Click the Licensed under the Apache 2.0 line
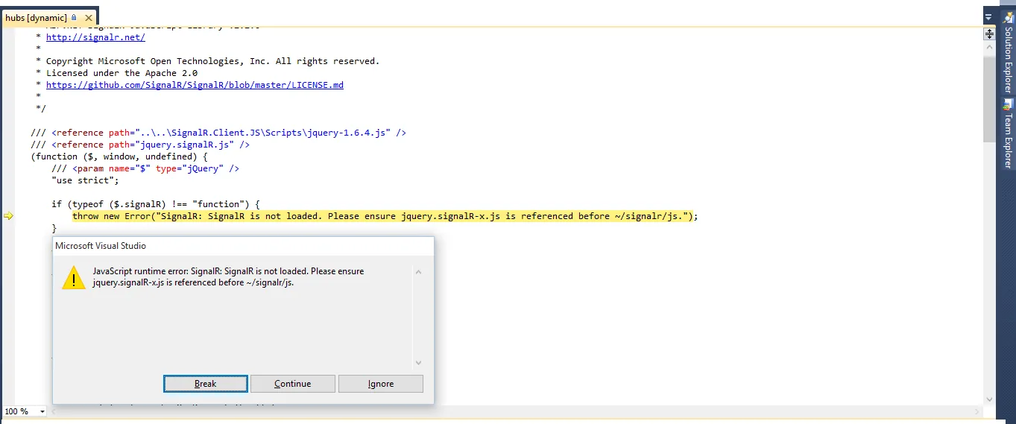The height and width of the screenshot is (424, 1016). coord(116,73)
